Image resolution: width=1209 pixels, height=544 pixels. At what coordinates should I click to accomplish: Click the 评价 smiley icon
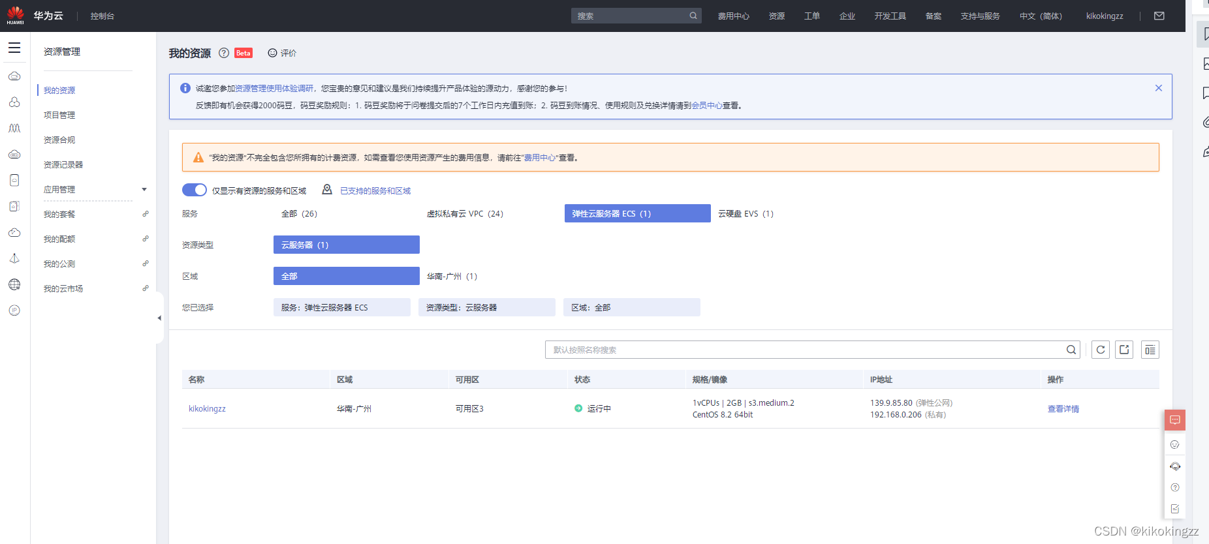click(272, 53)
